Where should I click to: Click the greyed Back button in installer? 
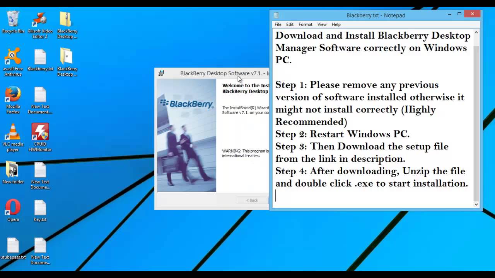pyautogui.click(x=252, y=200)
